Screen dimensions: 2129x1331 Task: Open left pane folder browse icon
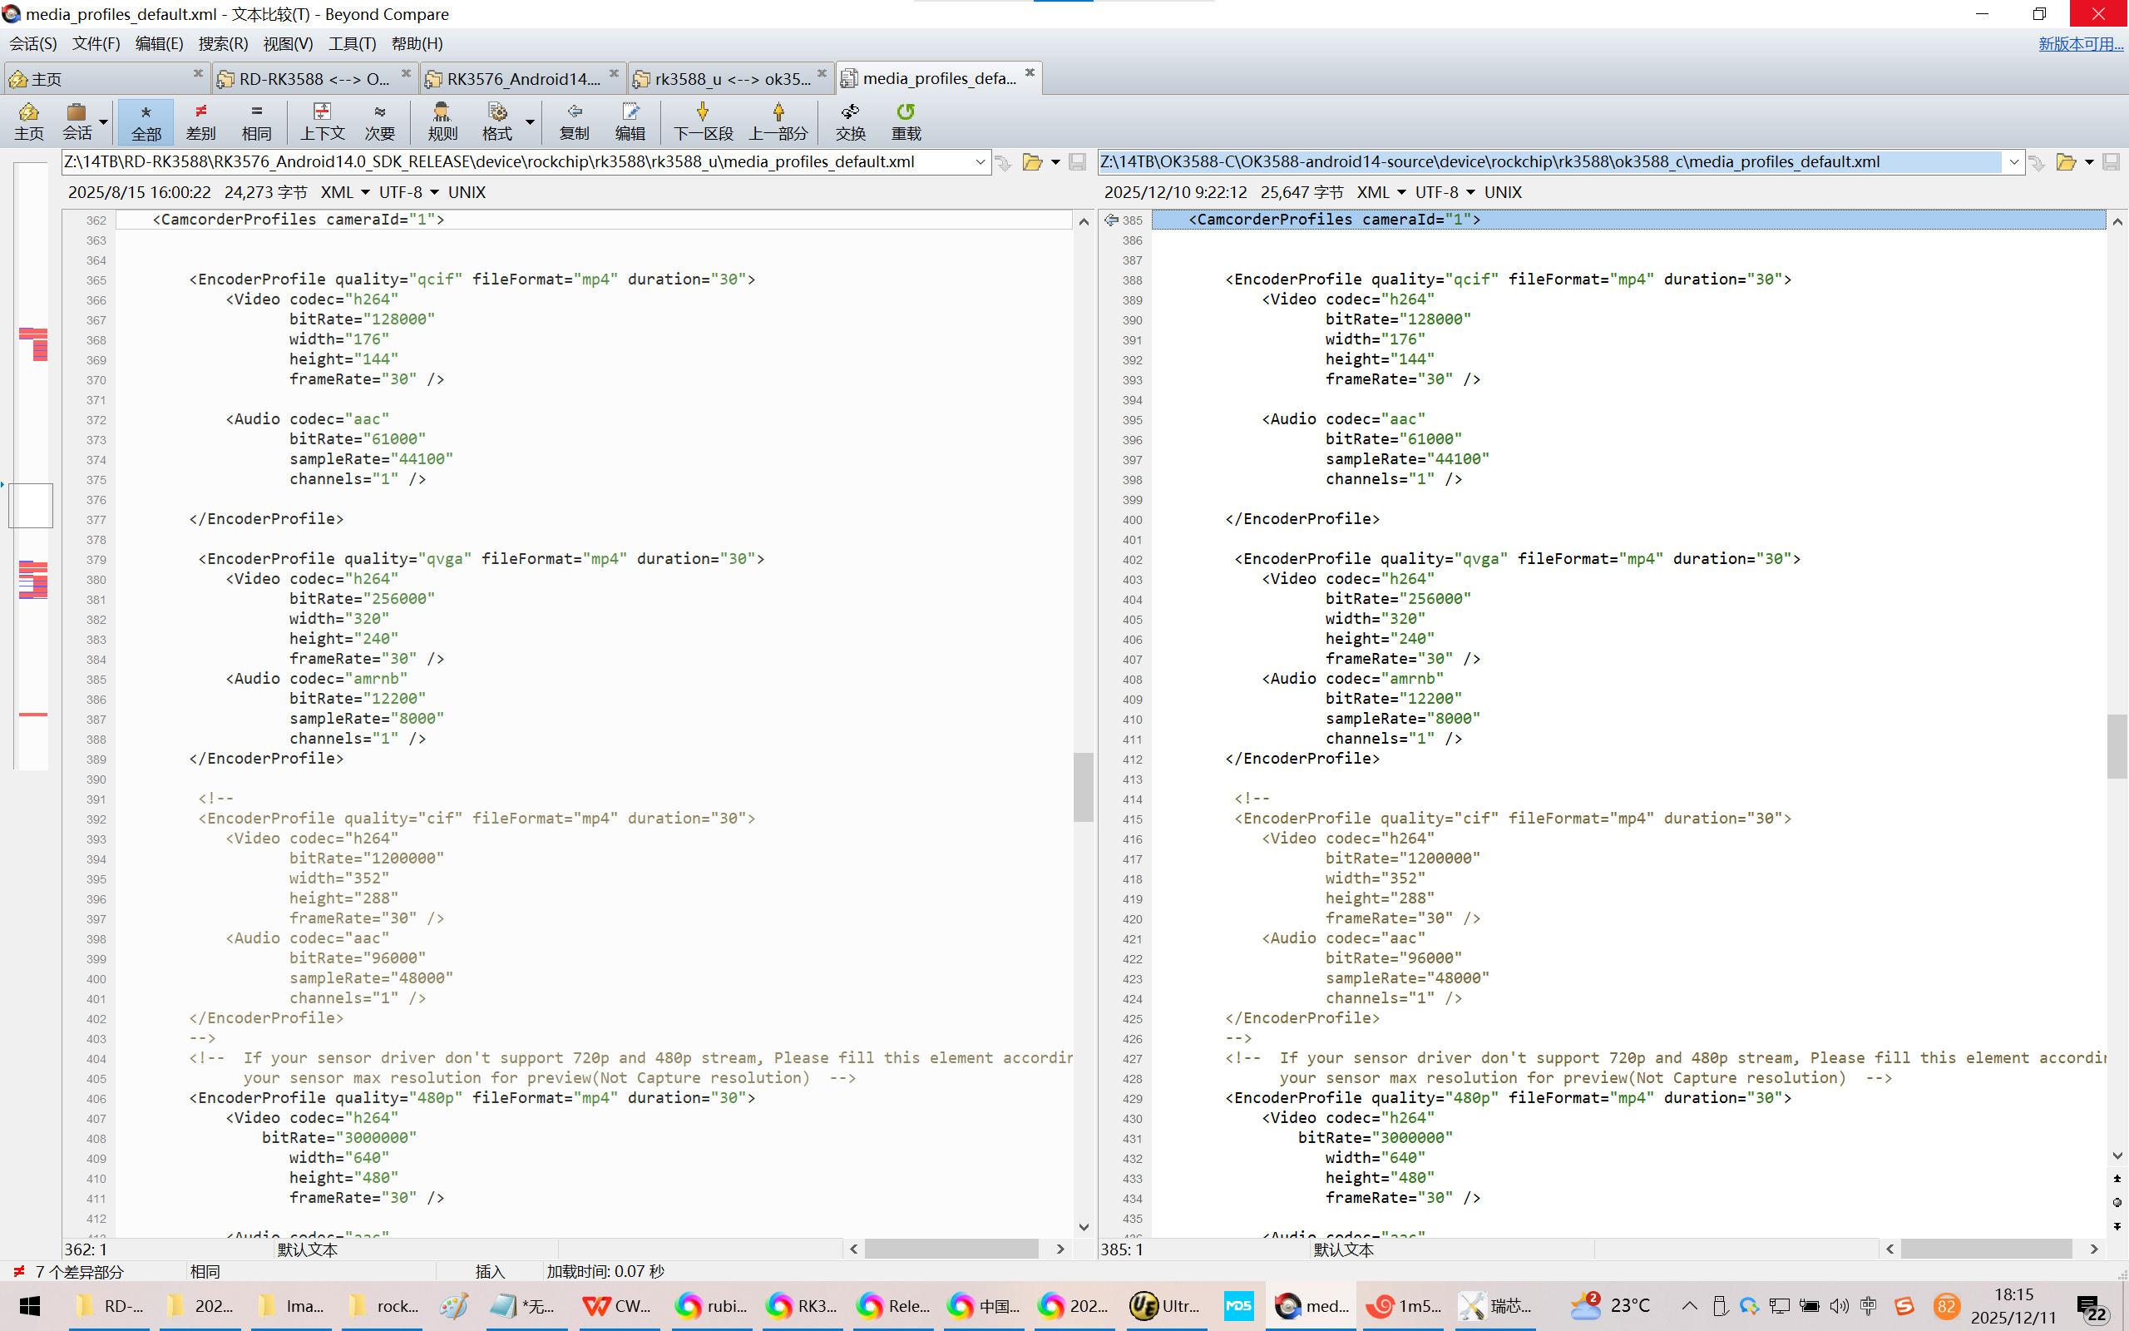(1032, 162)
